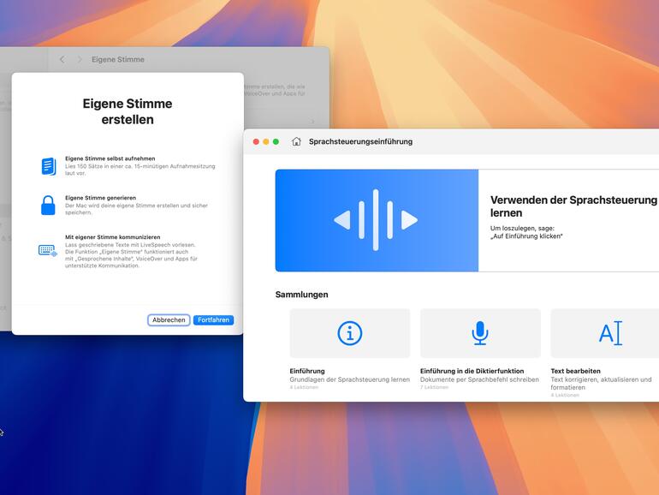Click the Sprachsteuerungseinführung window title

click(360, 141)
